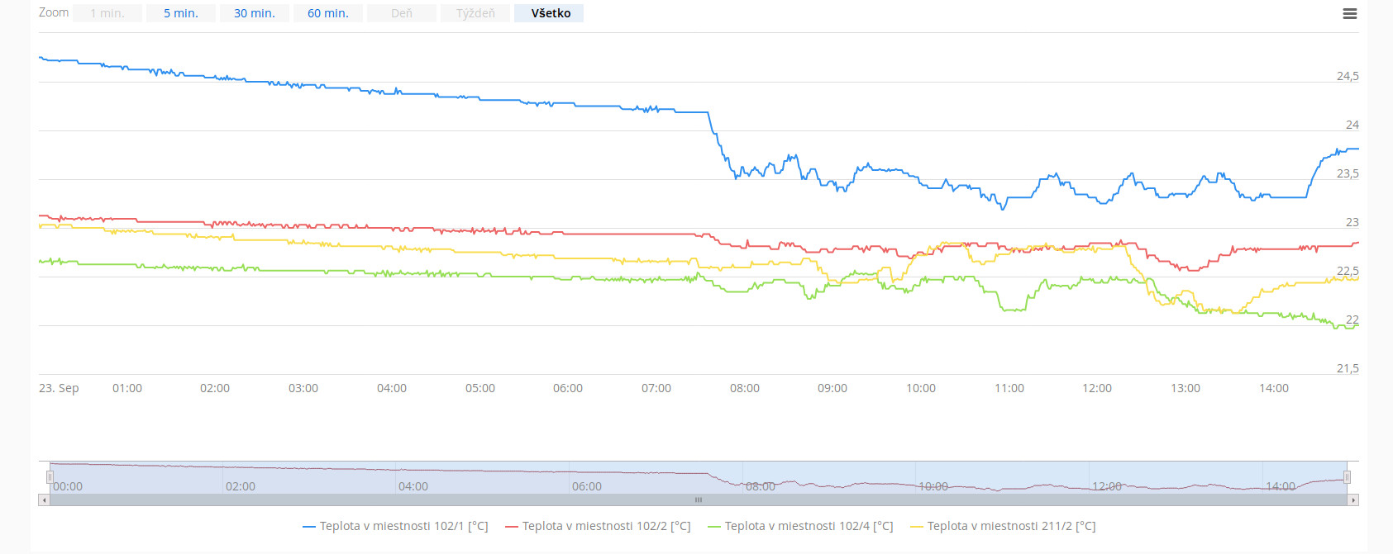The width and height of the screenshot is (1393, 554).
Task: Click the navigator left scroll arrow
Action: 44,500
